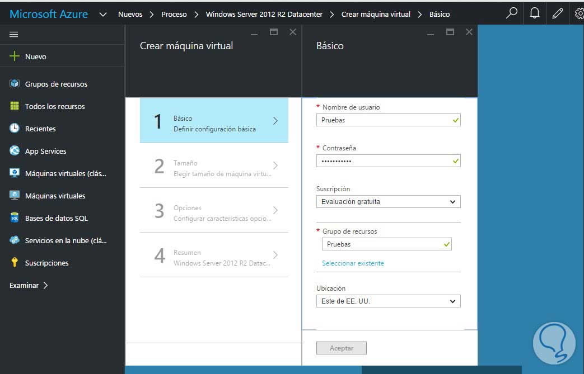Go to Crear máquina virtual breadcrumb
The image size is (584, 374).
[x=376, y=14]
